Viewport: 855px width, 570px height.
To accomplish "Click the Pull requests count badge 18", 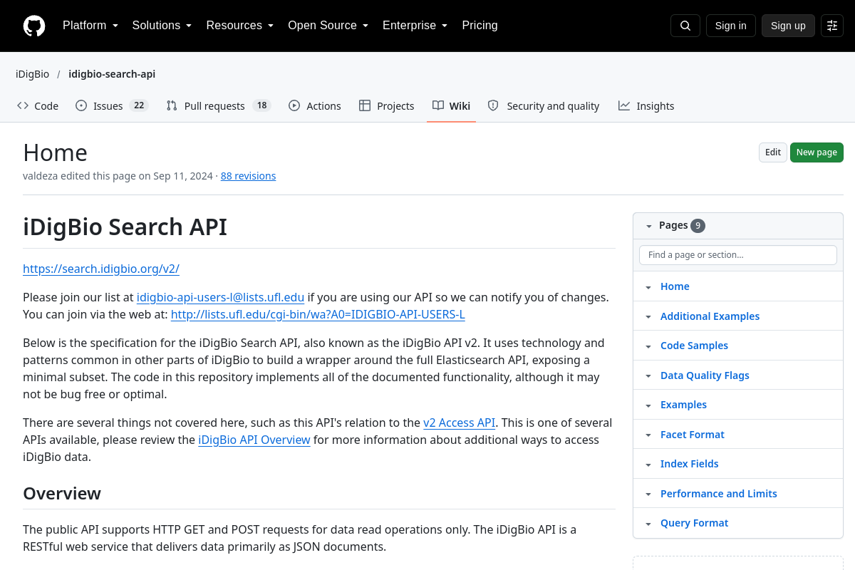I will click(x=261, y=105).
